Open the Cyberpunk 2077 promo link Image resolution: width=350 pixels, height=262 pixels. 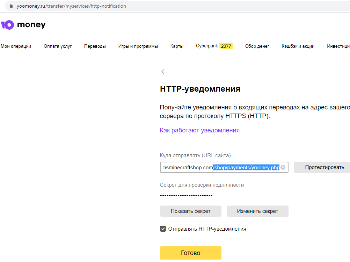click(214, 46)
